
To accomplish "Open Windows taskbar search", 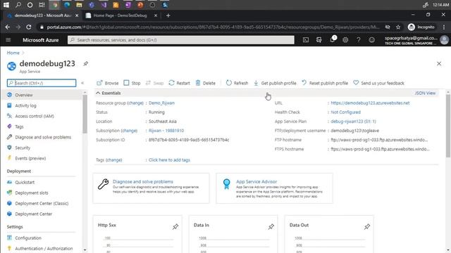I will point(18,5).
